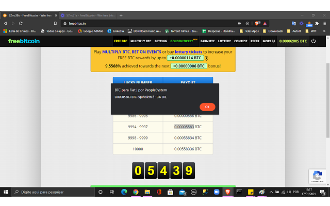330x206 pixels.
Task: Reload the freebitco.in page
Action: pyautogui.click(x=21, y=23)
